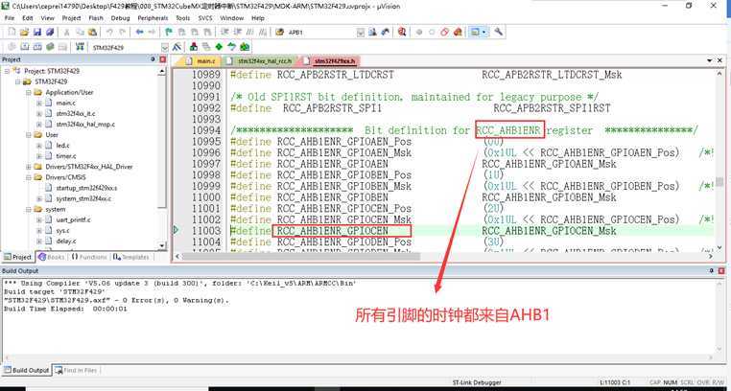Open the Debug menu
This screenshot has height=391, width=731.
[x=120, y=18]
